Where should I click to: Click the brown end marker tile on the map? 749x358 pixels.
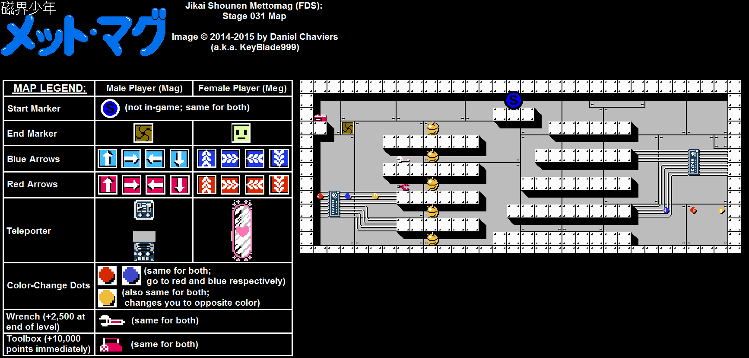(348, 128)
